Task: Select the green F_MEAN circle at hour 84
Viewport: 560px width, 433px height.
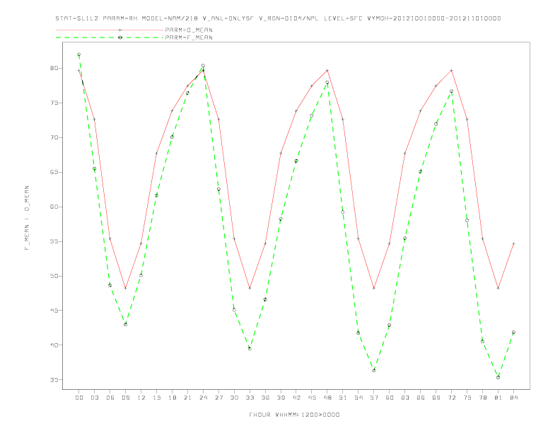Action: pyautogui.click(x=513, y=333)
